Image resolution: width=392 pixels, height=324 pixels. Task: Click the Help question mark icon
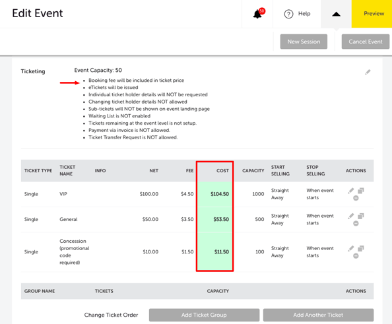pyautogui.click(x=288, y=14)
